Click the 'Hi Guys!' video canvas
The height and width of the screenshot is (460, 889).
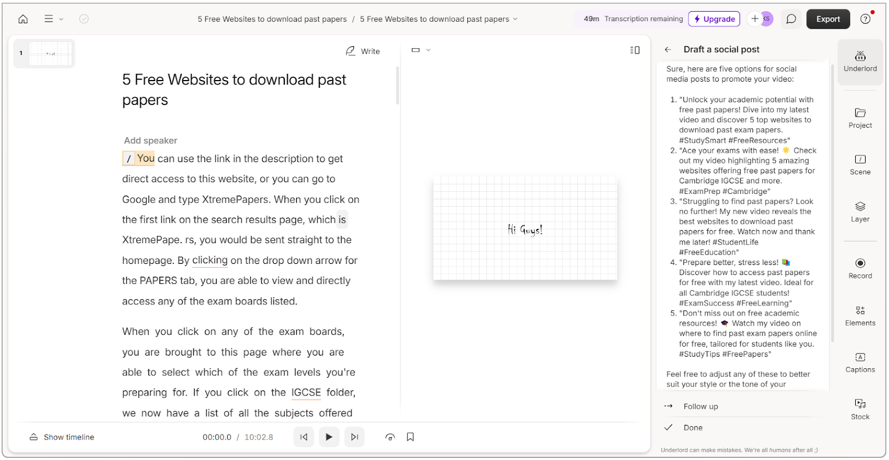[x=525, y=229]
